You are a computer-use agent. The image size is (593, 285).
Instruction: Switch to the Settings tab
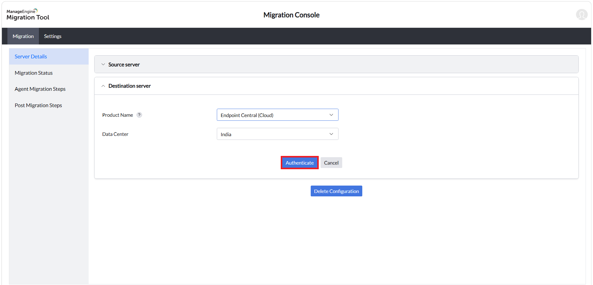click(x=53, y=36)
